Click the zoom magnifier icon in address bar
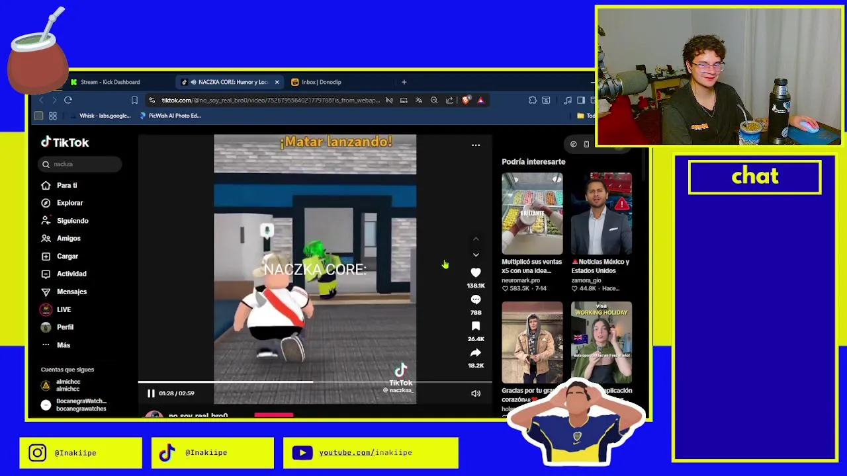The image size is (847, 476). [434, 100]
